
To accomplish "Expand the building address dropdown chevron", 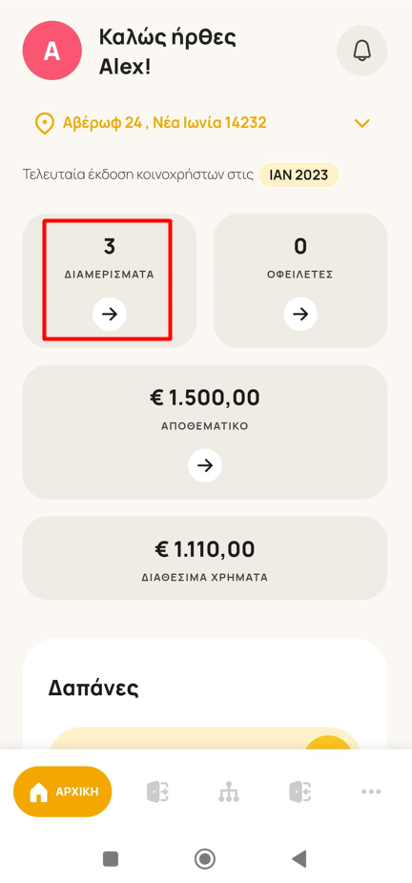I will pos(361,123).
